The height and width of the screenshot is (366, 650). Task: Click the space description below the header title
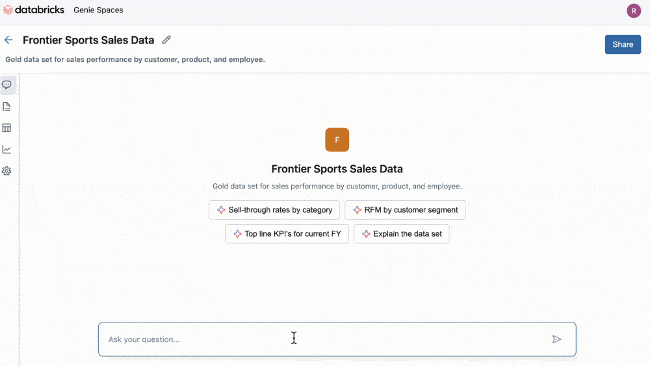[135, 59]
